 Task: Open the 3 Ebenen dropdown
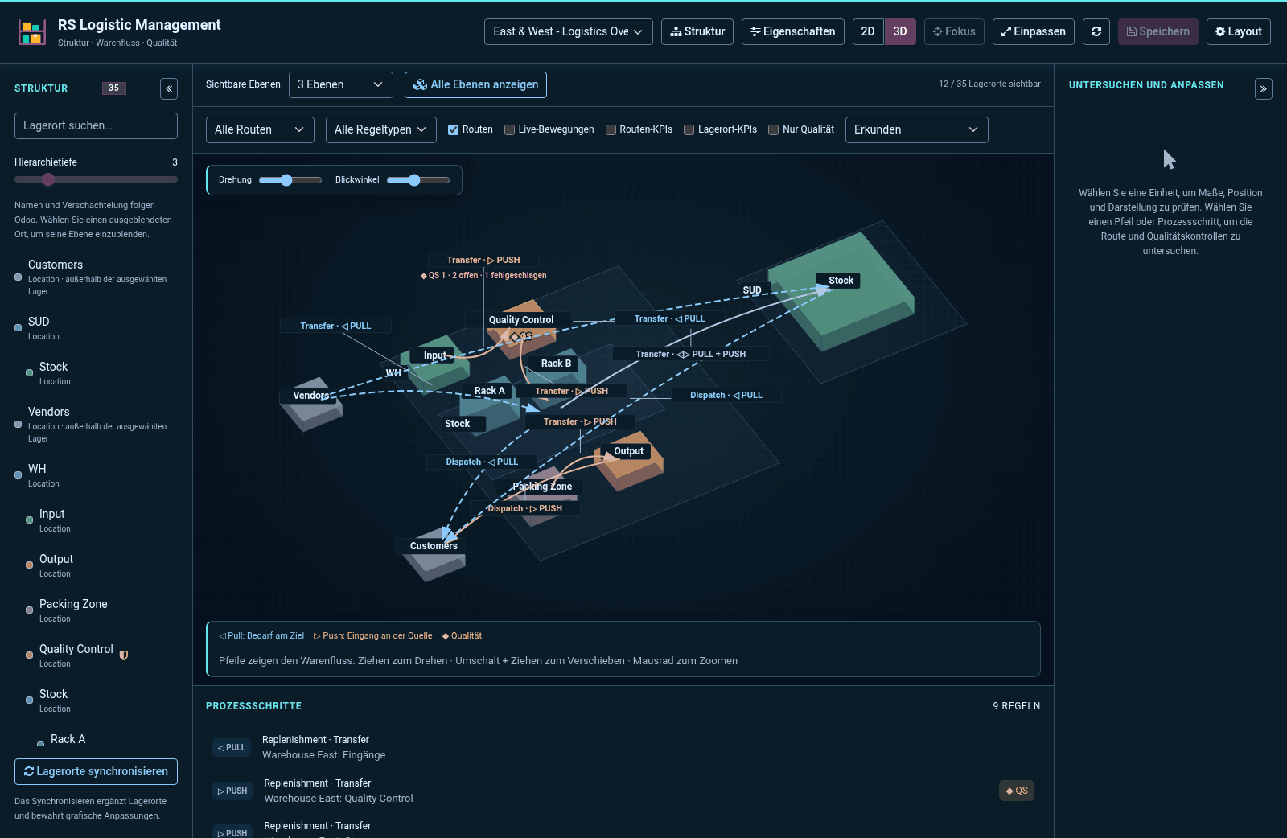click(340, 84)
